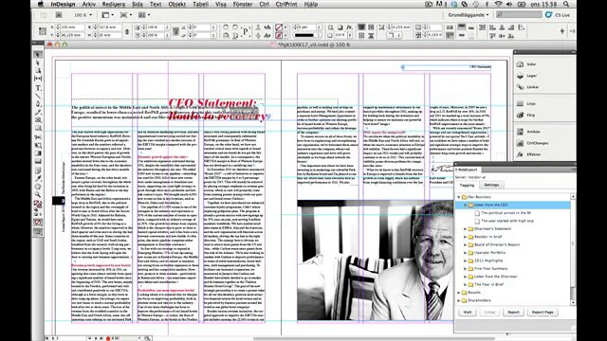This screenshot has width=607, height=341.
Task: Open the Fönster menu
Action: (243, 4)
